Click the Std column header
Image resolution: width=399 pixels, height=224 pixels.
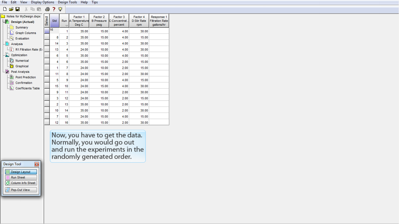click(x=55, y=21)
